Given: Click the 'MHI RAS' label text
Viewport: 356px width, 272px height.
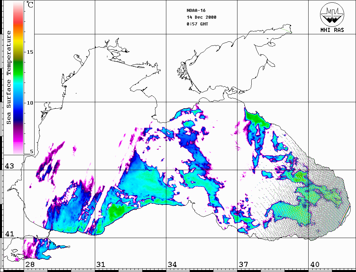Looking at the screenshot, I should [x=332, y=30].
